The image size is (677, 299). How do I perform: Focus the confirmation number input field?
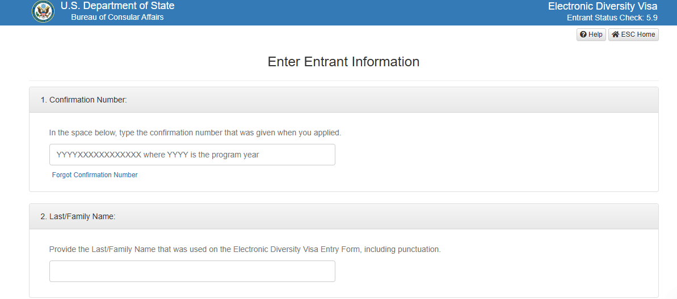192,155
